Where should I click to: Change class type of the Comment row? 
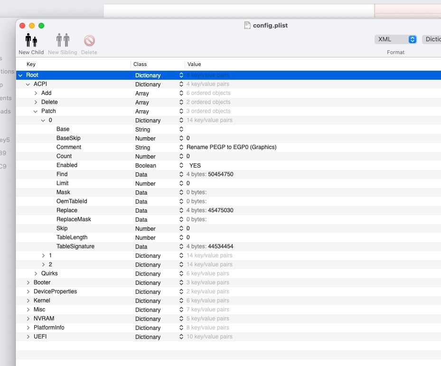[x=181, y=148]
